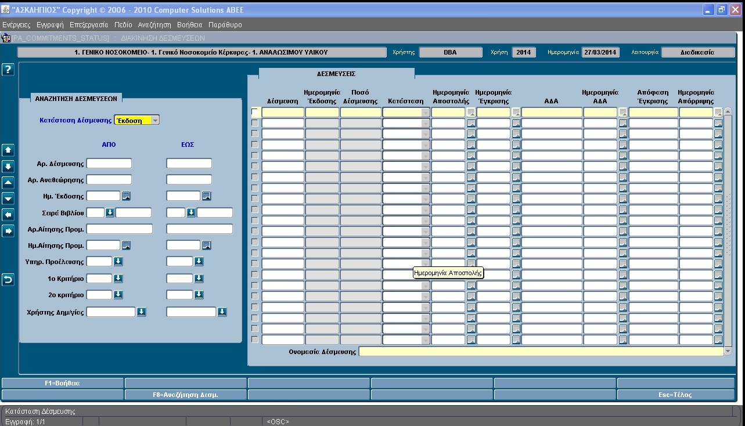Open help with the question mark icon
Viewport: 745px width, 426px height.
pos(8,70)
